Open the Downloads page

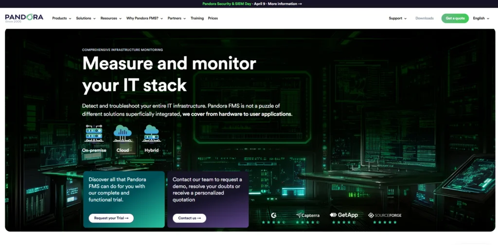pyautogui.click(x=424, y=18)
